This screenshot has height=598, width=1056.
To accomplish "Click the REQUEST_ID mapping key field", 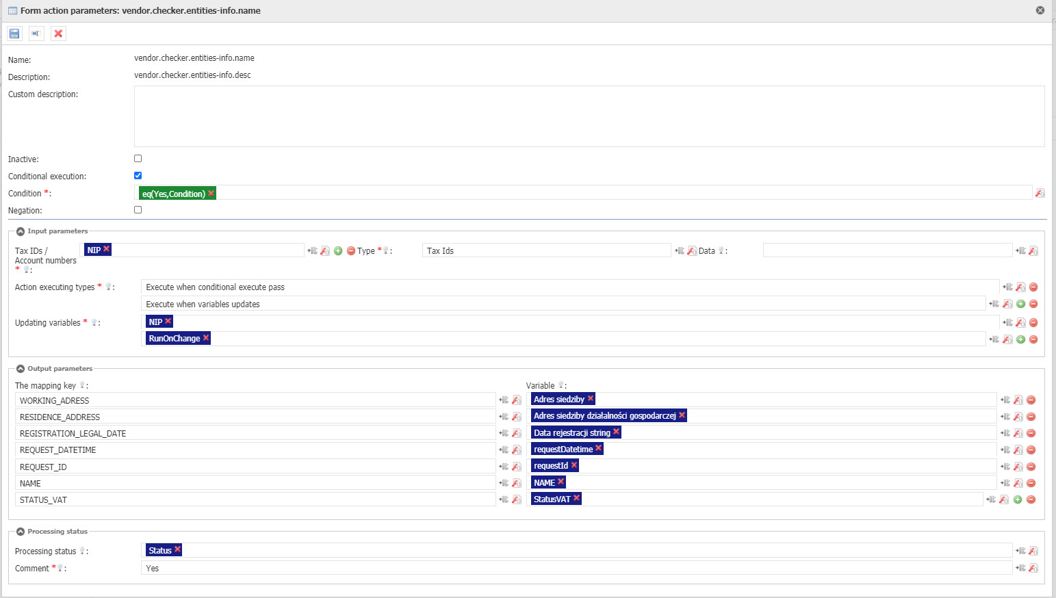I will click(x=255, y=467).
